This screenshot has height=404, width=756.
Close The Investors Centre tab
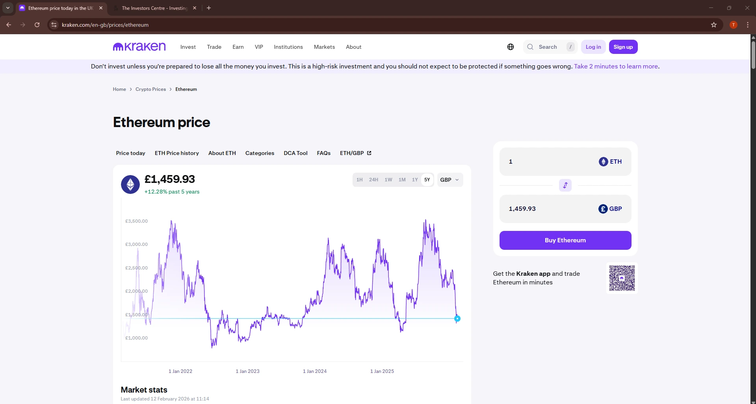[x=195, y=8]
